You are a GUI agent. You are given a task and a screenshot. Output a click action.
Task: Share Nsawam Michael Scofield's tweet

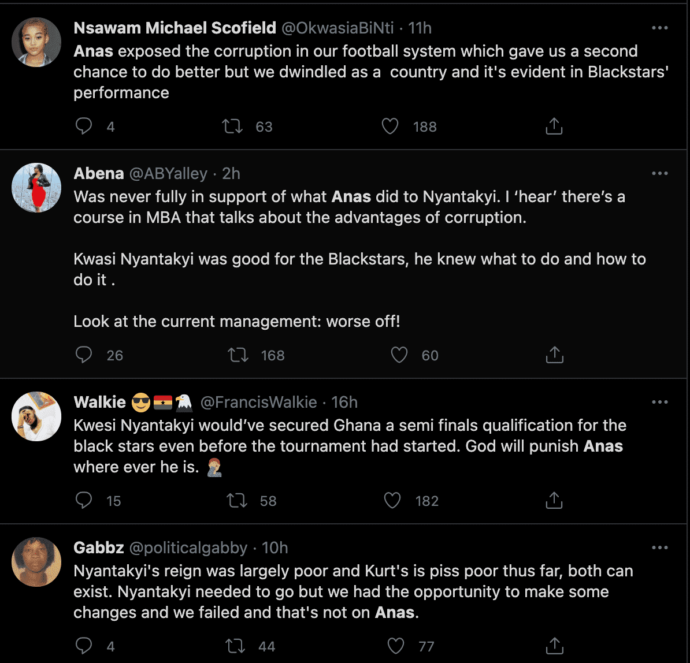(554, 126)
